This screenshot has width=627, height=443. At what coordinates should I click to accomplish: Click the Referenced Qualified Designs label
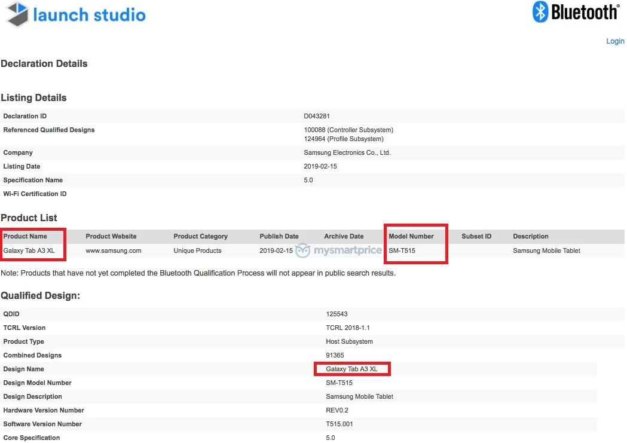(49, 130)
